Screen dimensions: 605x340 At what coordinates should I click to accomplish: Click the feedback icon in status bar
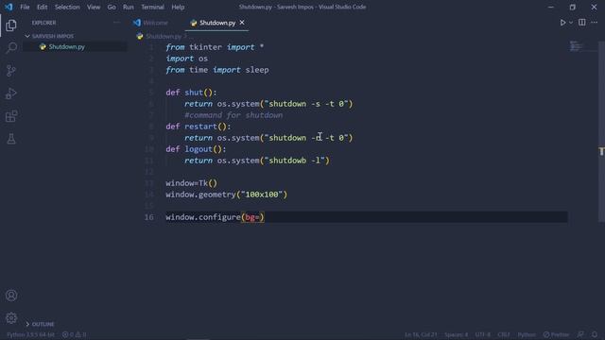pos(580,334)
